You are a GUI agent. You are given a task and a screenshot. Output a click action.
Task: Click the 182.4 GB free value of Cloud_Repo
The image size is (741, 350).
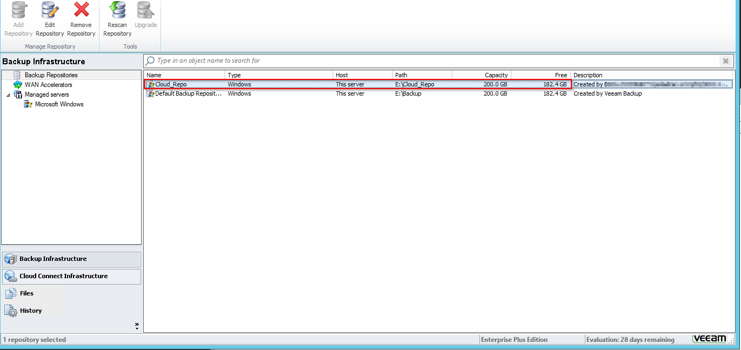coord(555,84)
